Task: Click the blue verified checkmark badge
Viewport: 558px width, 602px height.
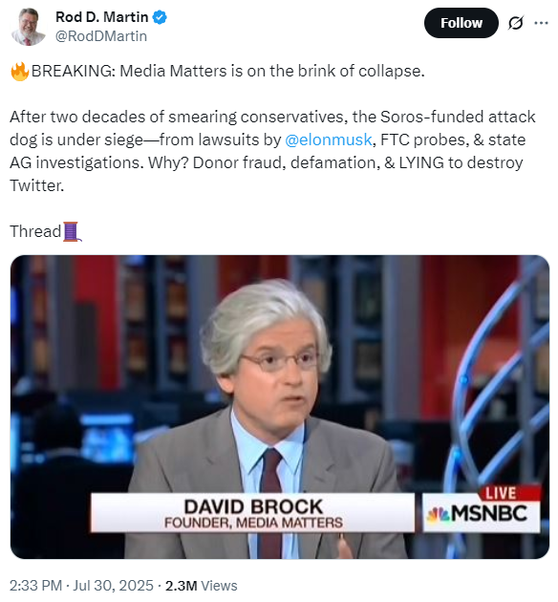Action: 160,17
